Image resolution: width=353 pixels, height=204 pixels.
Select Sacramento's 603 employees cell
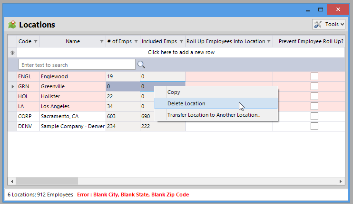(123, 116)
